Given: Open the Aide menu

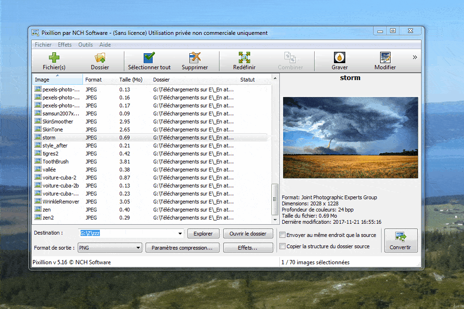Looking at the screenshot, I should pos(105,45).
